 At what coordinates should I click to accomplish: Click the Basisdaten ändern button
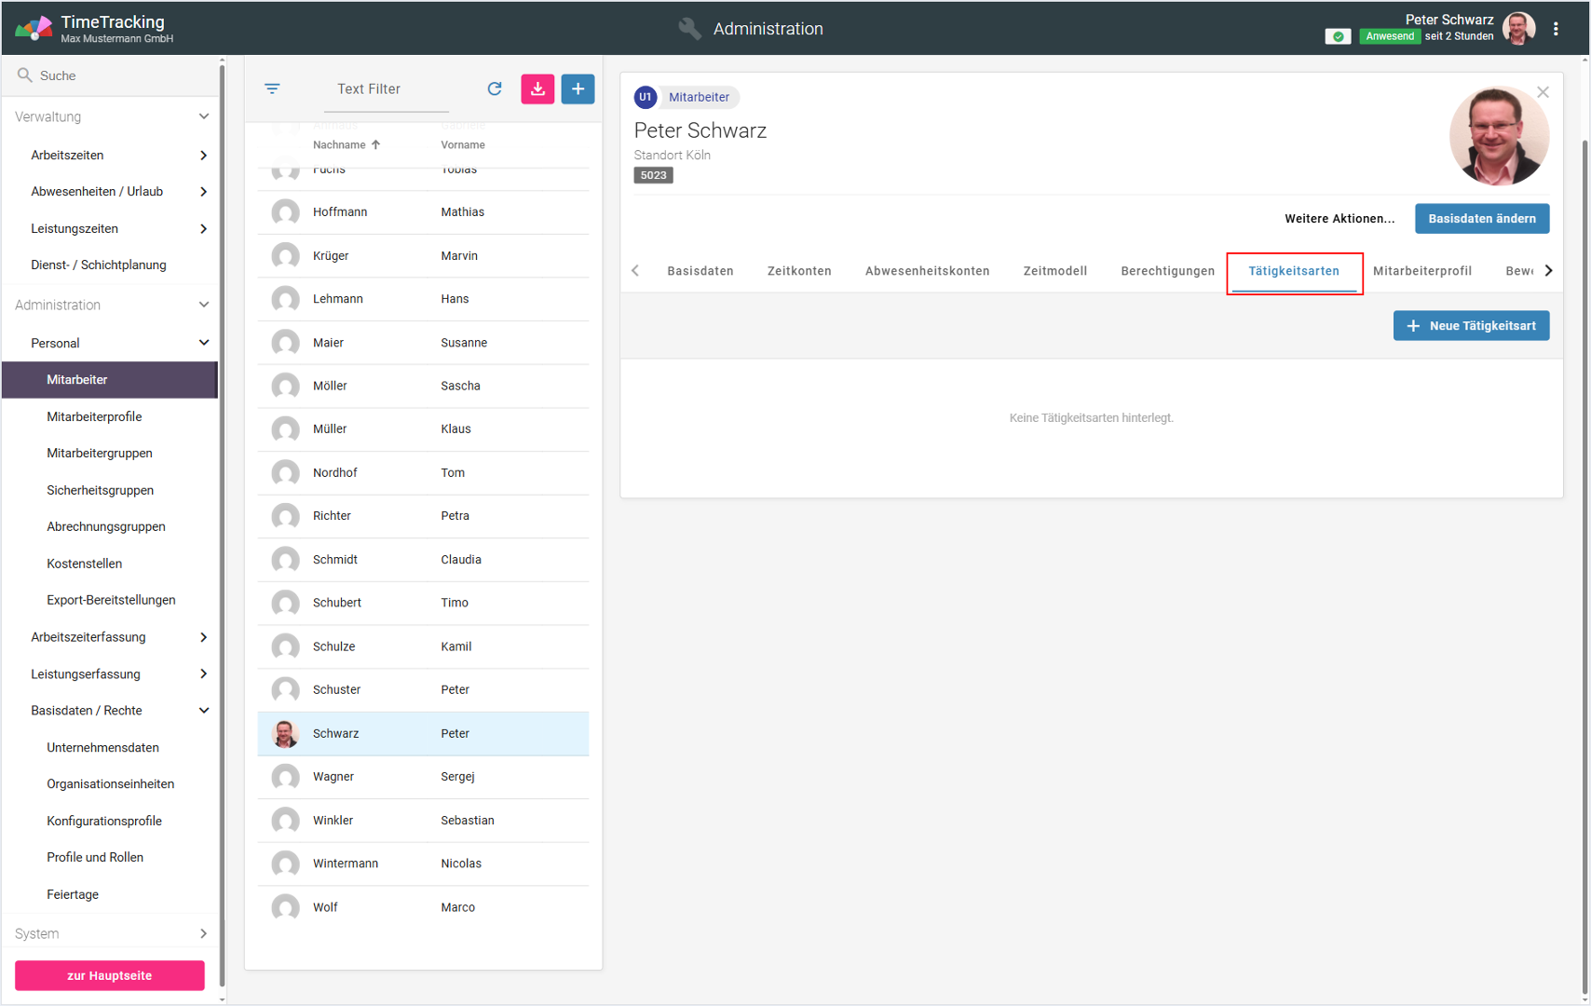pyautogui.click(x=1481, y=219)
